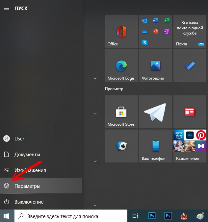Open the Microsoft Store tile
This screenshot has height=222, width=208.
tap(121, 112)
